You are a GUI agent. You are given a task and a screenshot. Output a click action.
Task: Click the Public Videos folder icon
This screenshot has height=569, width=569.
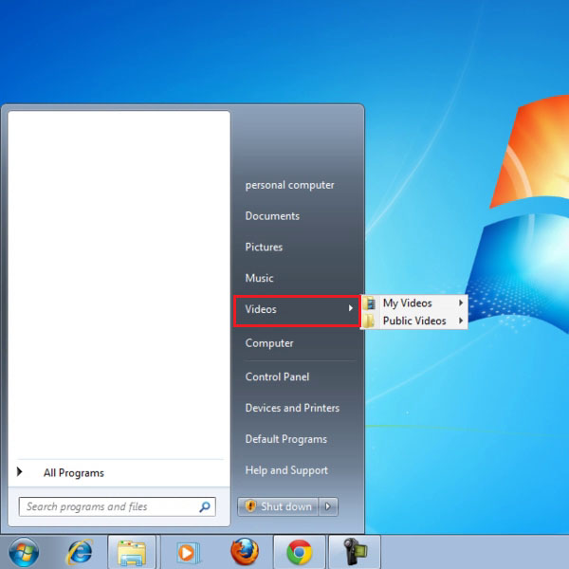[370, 321]
